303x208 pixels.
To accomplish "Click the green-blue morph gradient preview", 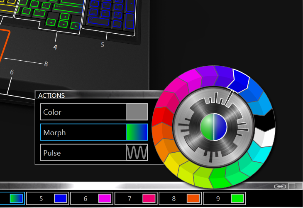I will tap(137, 133).
